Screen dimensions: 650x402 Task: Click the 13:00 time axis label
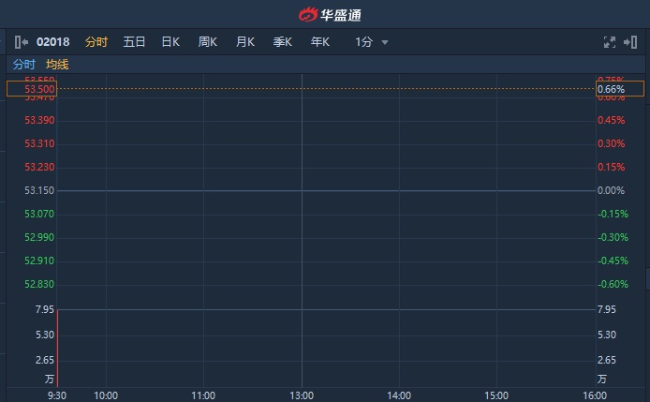click(x=302, y=395)
